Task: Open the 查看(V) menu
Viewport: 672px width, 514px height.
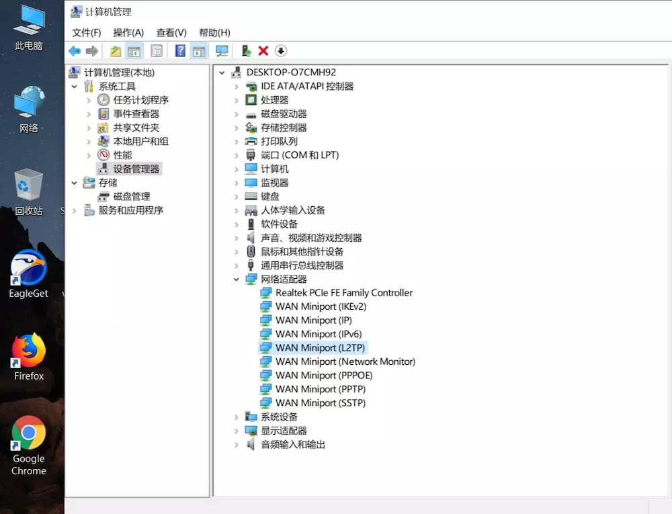Action: pyautogui.click(x=171, y=32)
